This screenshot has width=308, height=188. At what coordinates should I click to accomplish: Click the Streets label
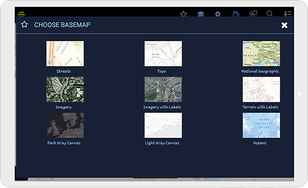(64, 71)
